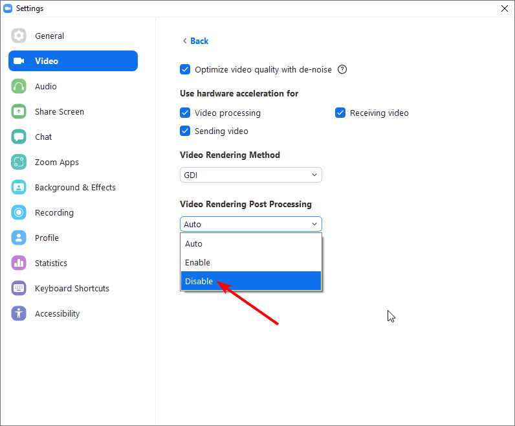The width and height of the screenshot is (515, 426).
Task: Open General settings label
Action: [50, 36]
